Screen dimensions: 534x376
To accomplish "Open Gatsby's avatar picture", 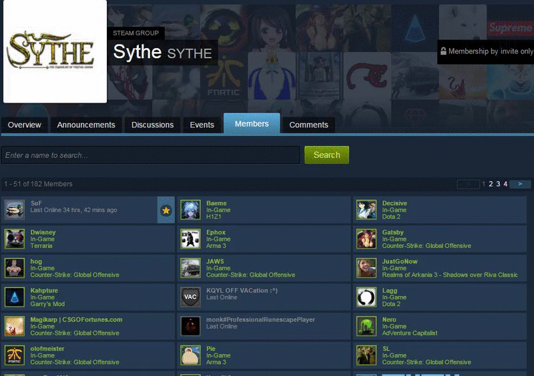I will pos(366,239).
